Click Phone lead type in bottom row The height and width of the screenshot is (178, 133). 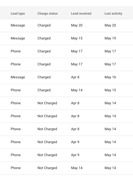[x=16, y=168]
